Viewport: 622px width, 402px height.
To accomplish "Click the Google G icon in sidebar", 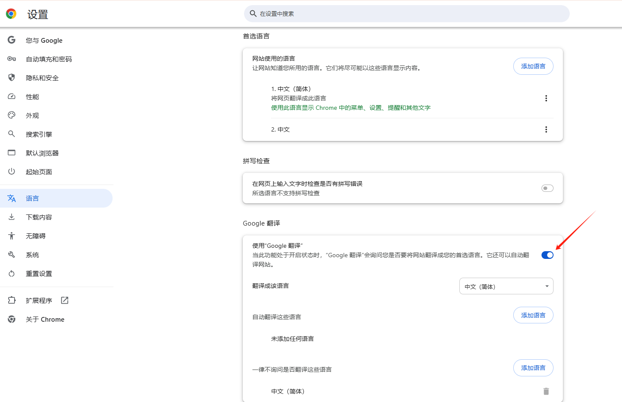I will tap(12, 40).
